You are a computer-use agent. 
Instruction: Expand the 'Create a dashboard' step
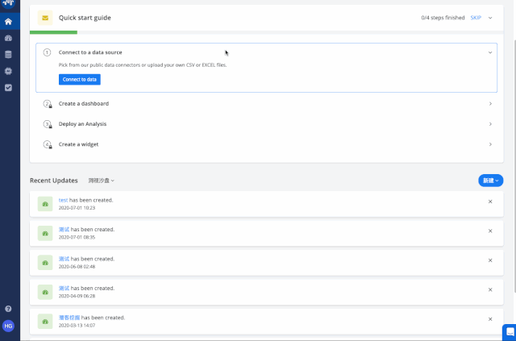(x=490, y=104)
